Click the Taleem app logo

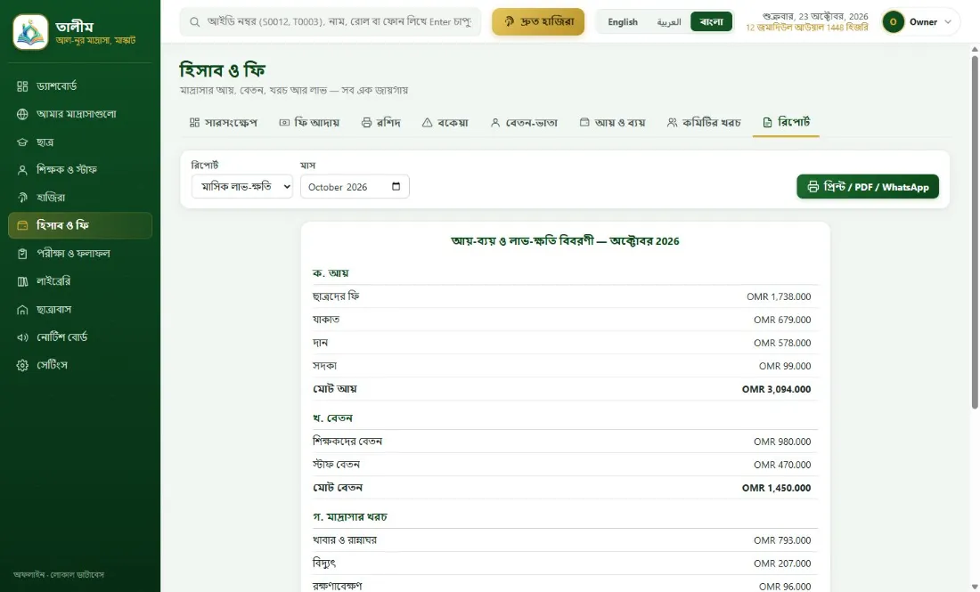click(30, 32)
